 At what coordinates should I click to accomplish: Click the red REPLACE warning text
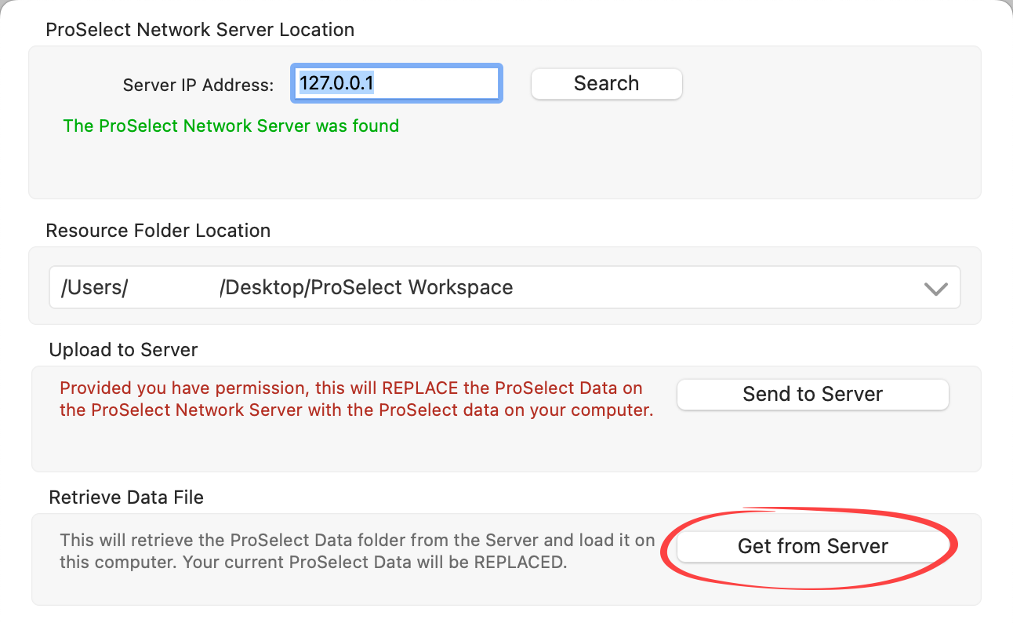356,399
